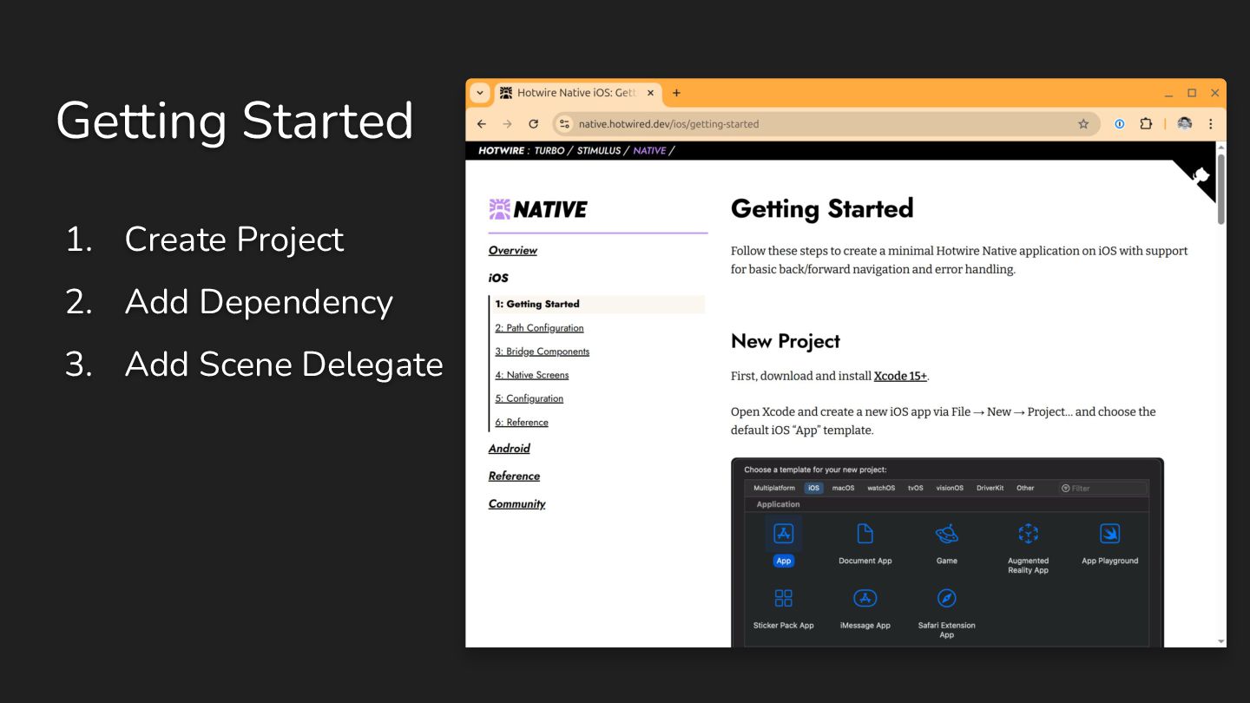Select Augmented Reality App template icon
Viewport: 1250px width, 703px height.
click(x=1028, y=533)
